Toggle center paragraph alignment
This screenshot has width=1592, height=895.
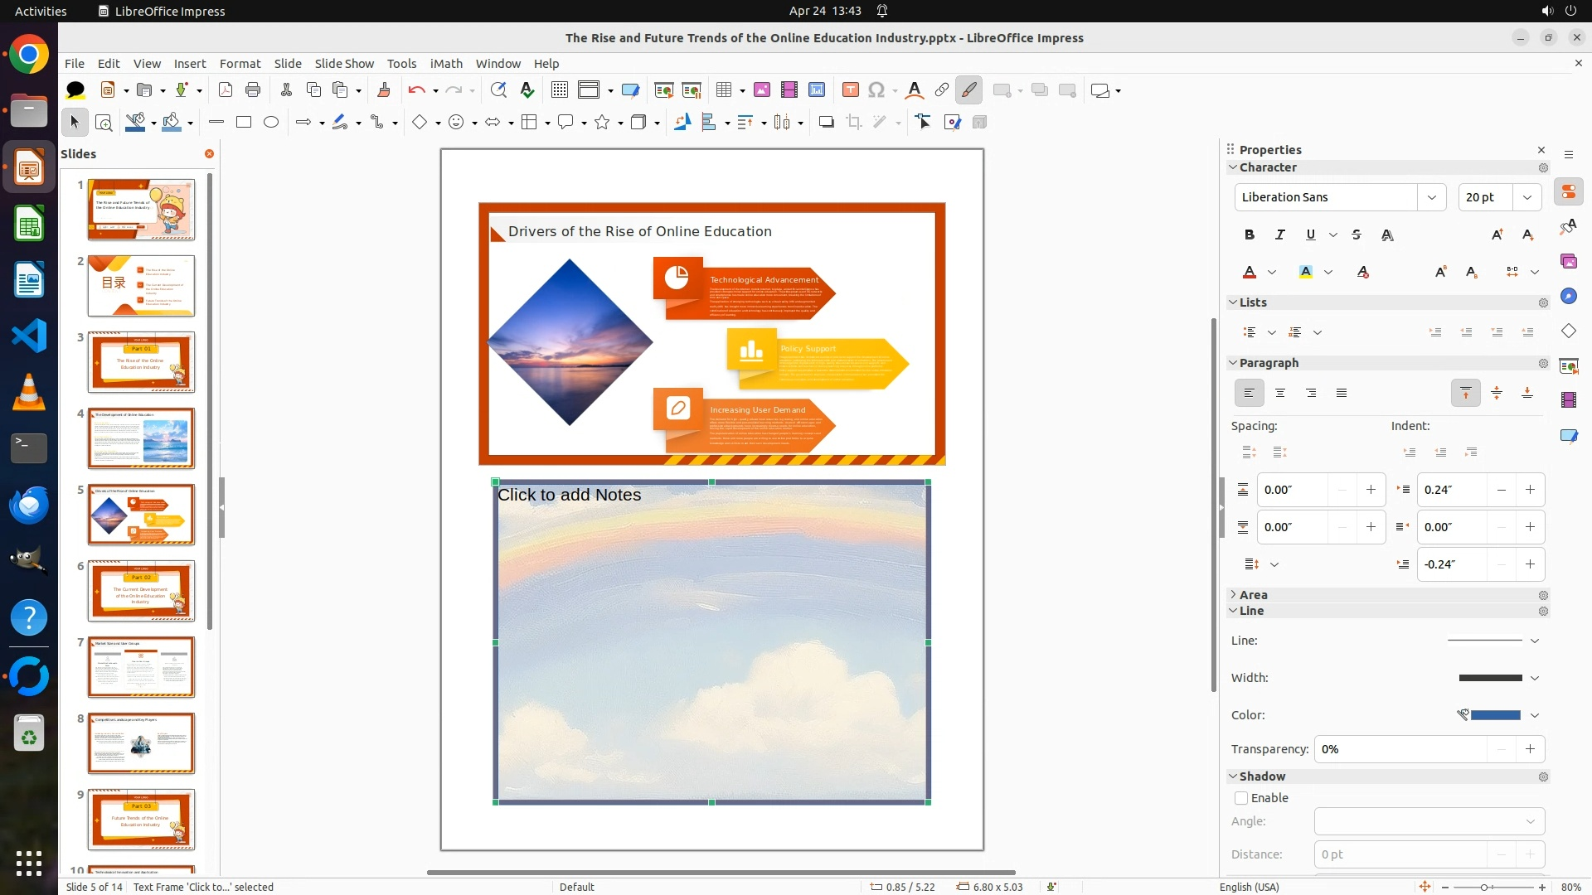[x=1279, y=393]
